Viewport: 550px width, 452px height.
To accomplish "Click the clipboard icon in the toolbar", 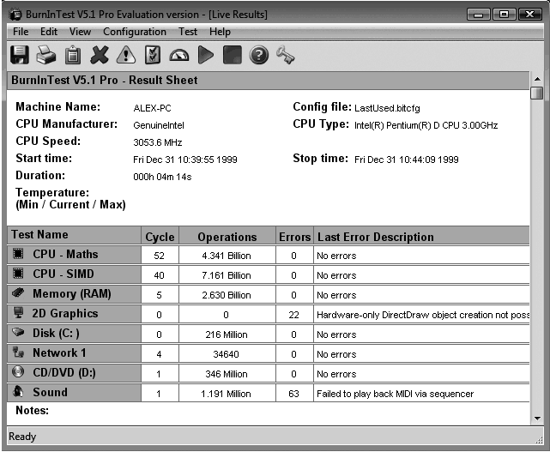I will point(73,55).
